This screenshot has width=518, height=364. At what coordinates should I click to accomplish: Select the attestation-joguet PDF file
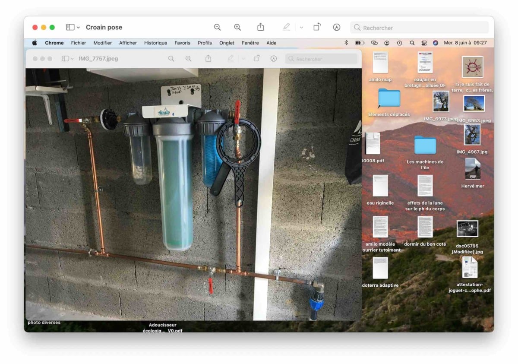click(x=470, y=267)
